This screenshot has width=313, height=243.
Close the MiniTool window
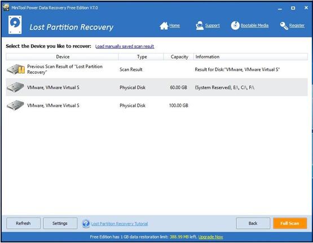pos(306,8)
